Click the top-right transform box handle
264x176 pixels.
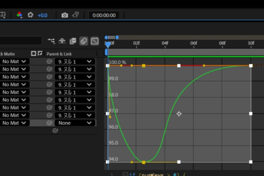[x=251, y=66]
